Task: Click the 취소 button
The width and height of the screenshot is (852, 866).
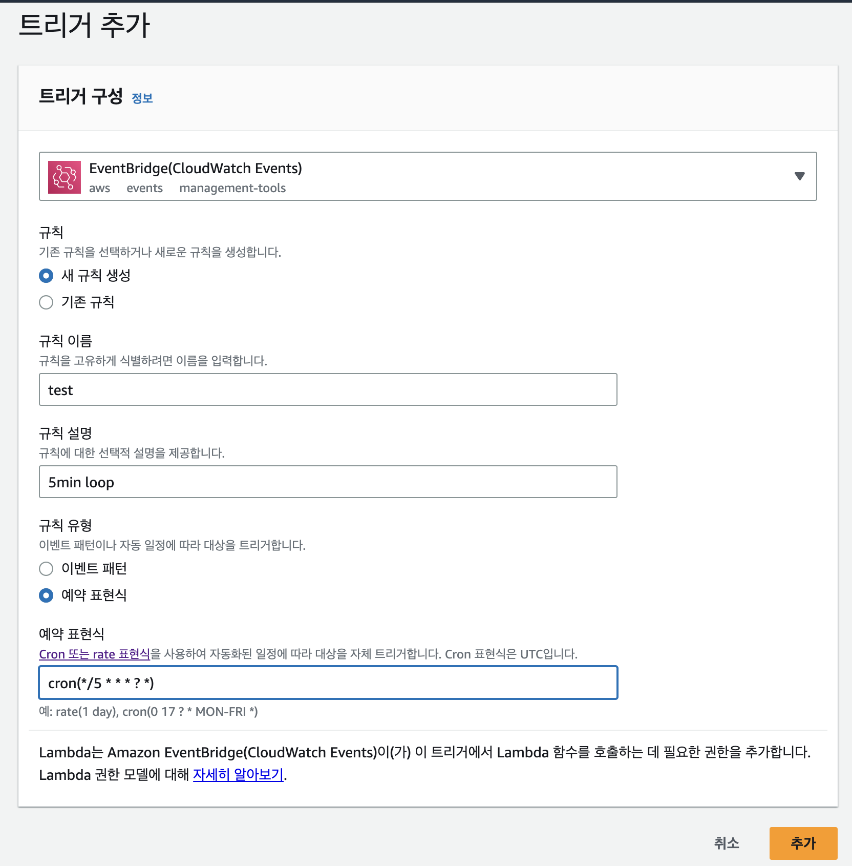Action: (x=727, y=843)
